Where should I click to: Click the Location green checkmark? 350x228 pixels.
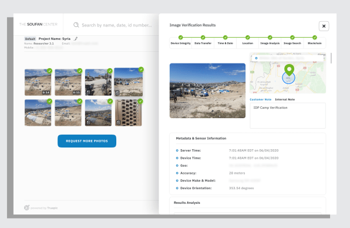(248, 37)
